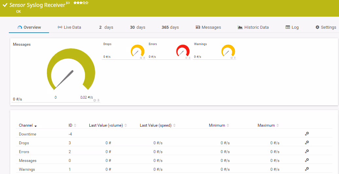Sort table by the Channel column arrow
The height and width of the screenshot is (174, 339).
pyautogui.click(x=35, y=126)
